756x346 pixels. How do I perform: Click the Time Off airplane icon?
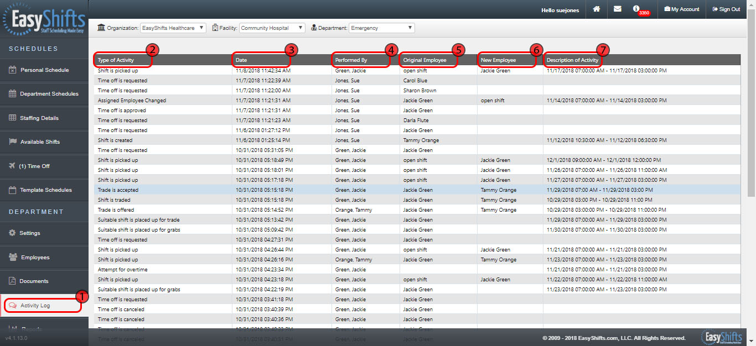[13, 166]
